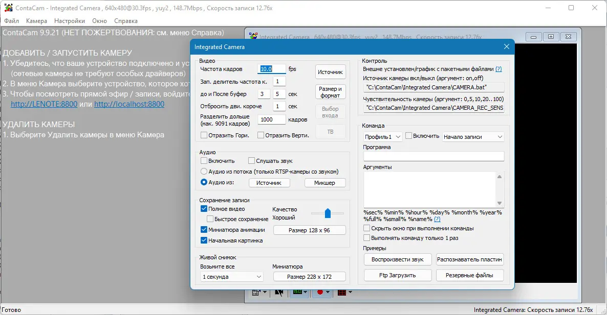Click the ContaCam app icon in title bar
The width and height of the screenshot is (607, 315).
[x=8, y=8]
